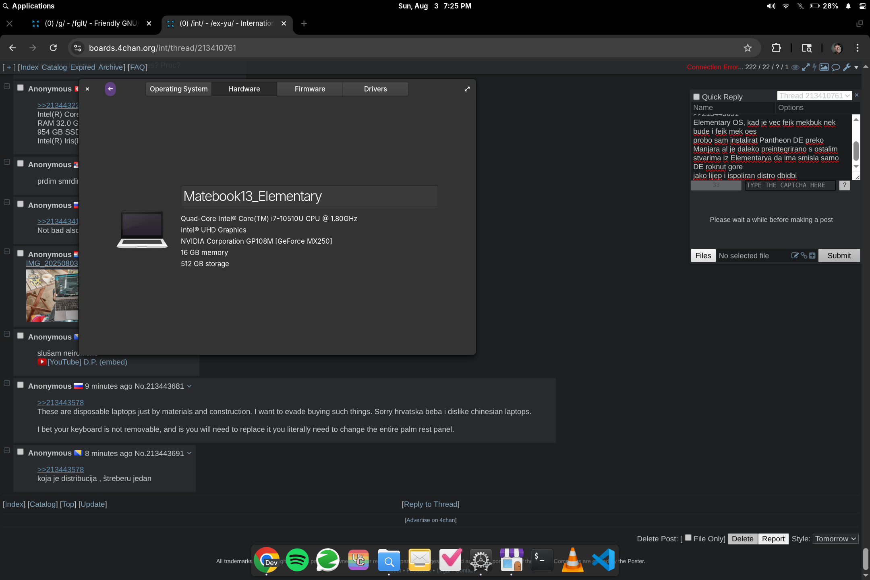Launch Spotify from the dock
The height and width of the screenshot is (580, 870).
tap(297, 560)
